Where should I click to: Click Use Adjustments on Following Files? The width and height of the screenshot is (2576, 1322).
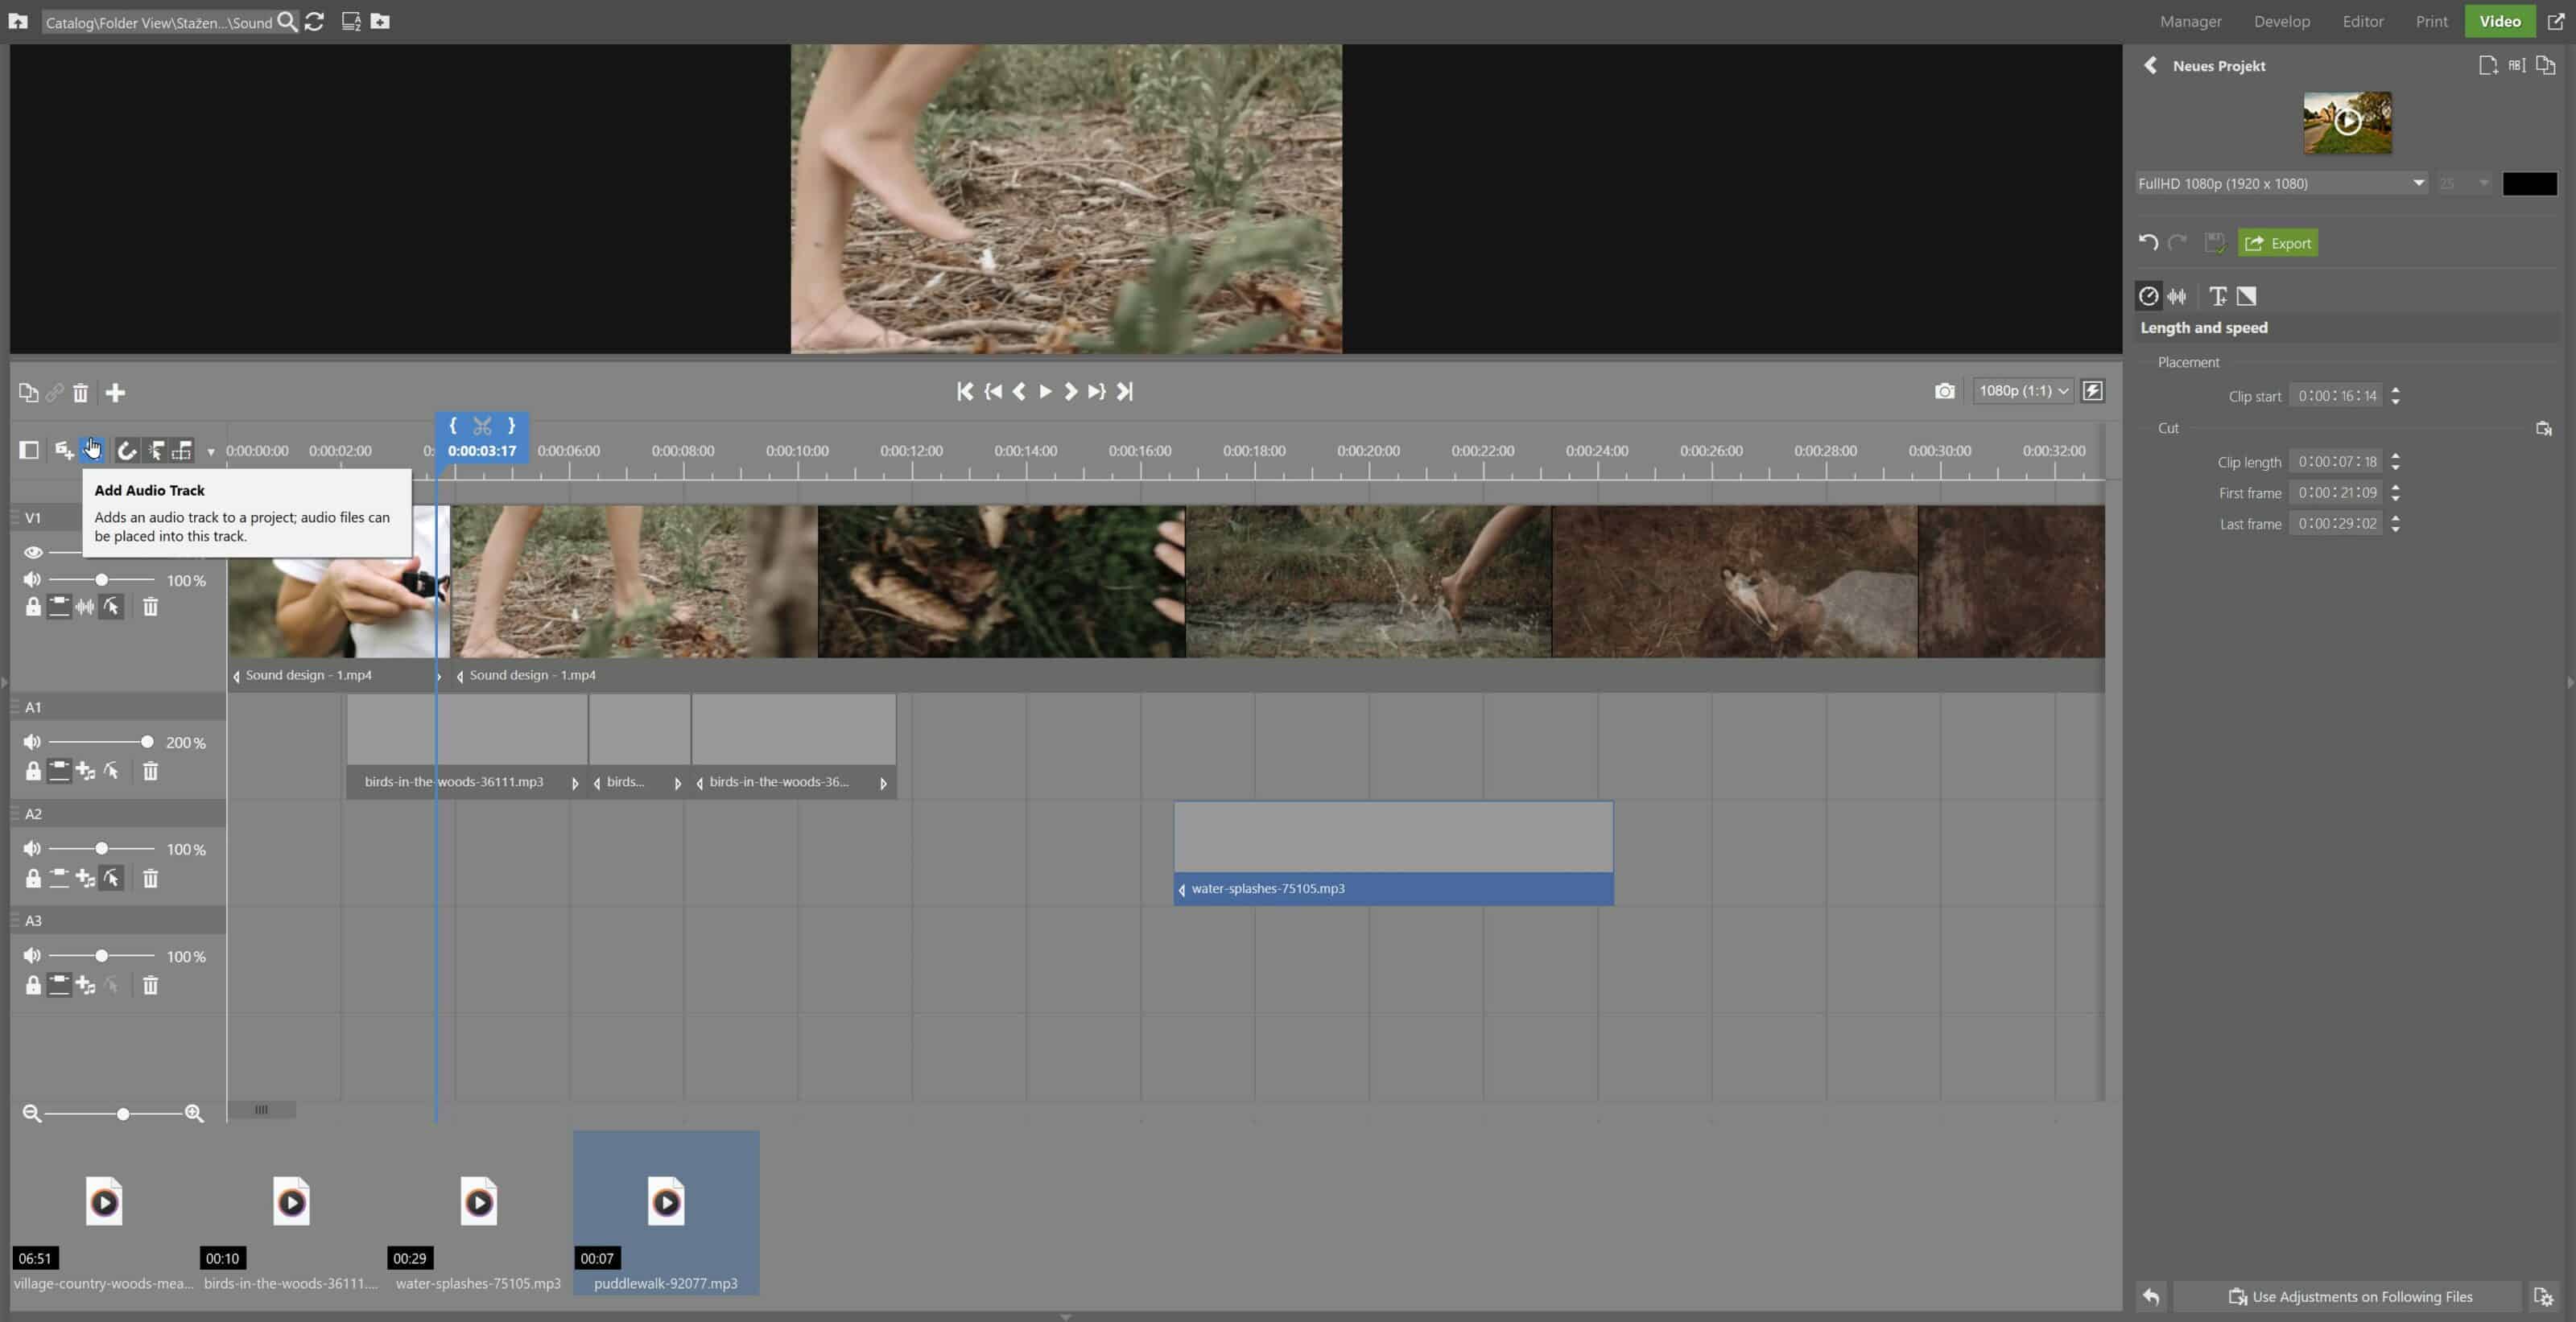pyautogui.click(x=2349, y=1297)
